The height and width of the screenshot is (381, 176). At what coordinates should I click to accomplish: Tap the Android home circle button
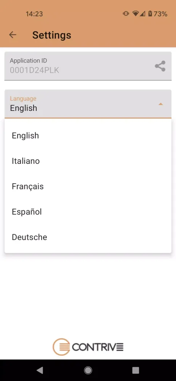point(88,370)
